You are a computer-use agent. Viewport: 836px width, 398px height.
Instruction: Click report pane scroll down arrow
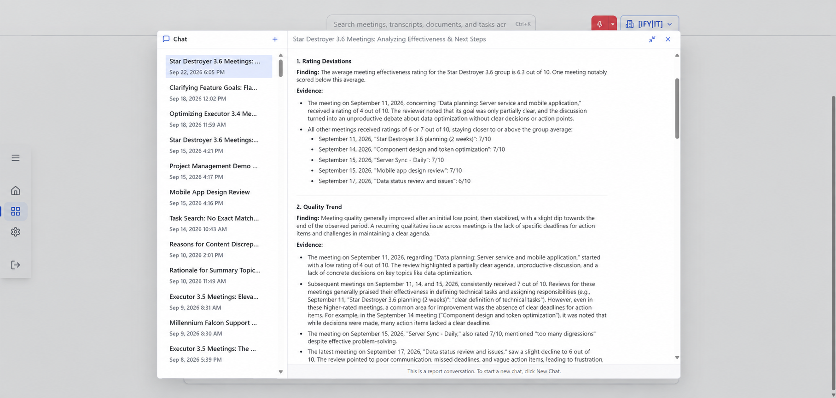(677, 357)
